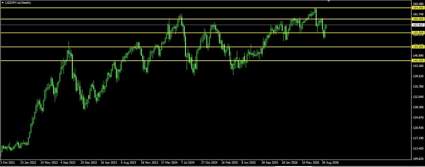Click the 4 Sep 2022 date label
This screenshot has width=425, height=167.
pos(68,163)
